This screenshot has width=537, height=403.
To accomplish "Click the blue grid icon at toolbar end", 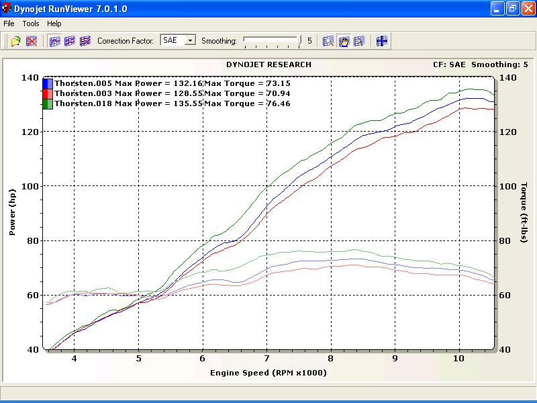I will 381,41.
